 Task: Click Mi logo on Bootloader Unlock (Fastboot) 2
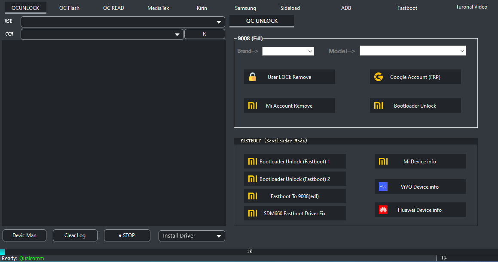[253, 179]
